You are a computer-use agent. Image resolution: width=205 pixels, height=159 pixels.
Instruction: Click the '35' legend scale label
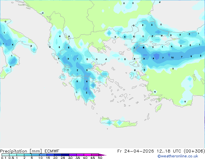78,158
